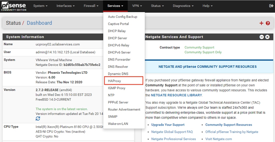Click the System Information widget header
The image size is (275, 142).
53,37
